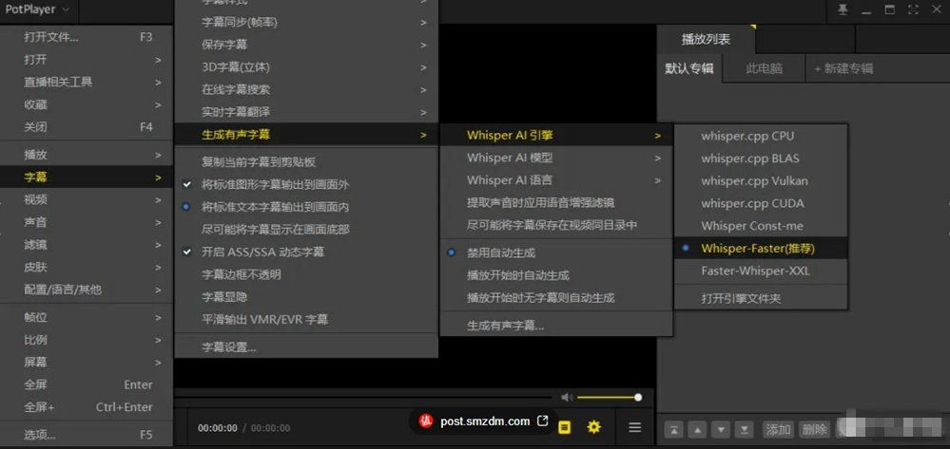This screenshot has height=449, width=950.
Task: Open 字幕设置... menu entry
Action: (306, 347)
